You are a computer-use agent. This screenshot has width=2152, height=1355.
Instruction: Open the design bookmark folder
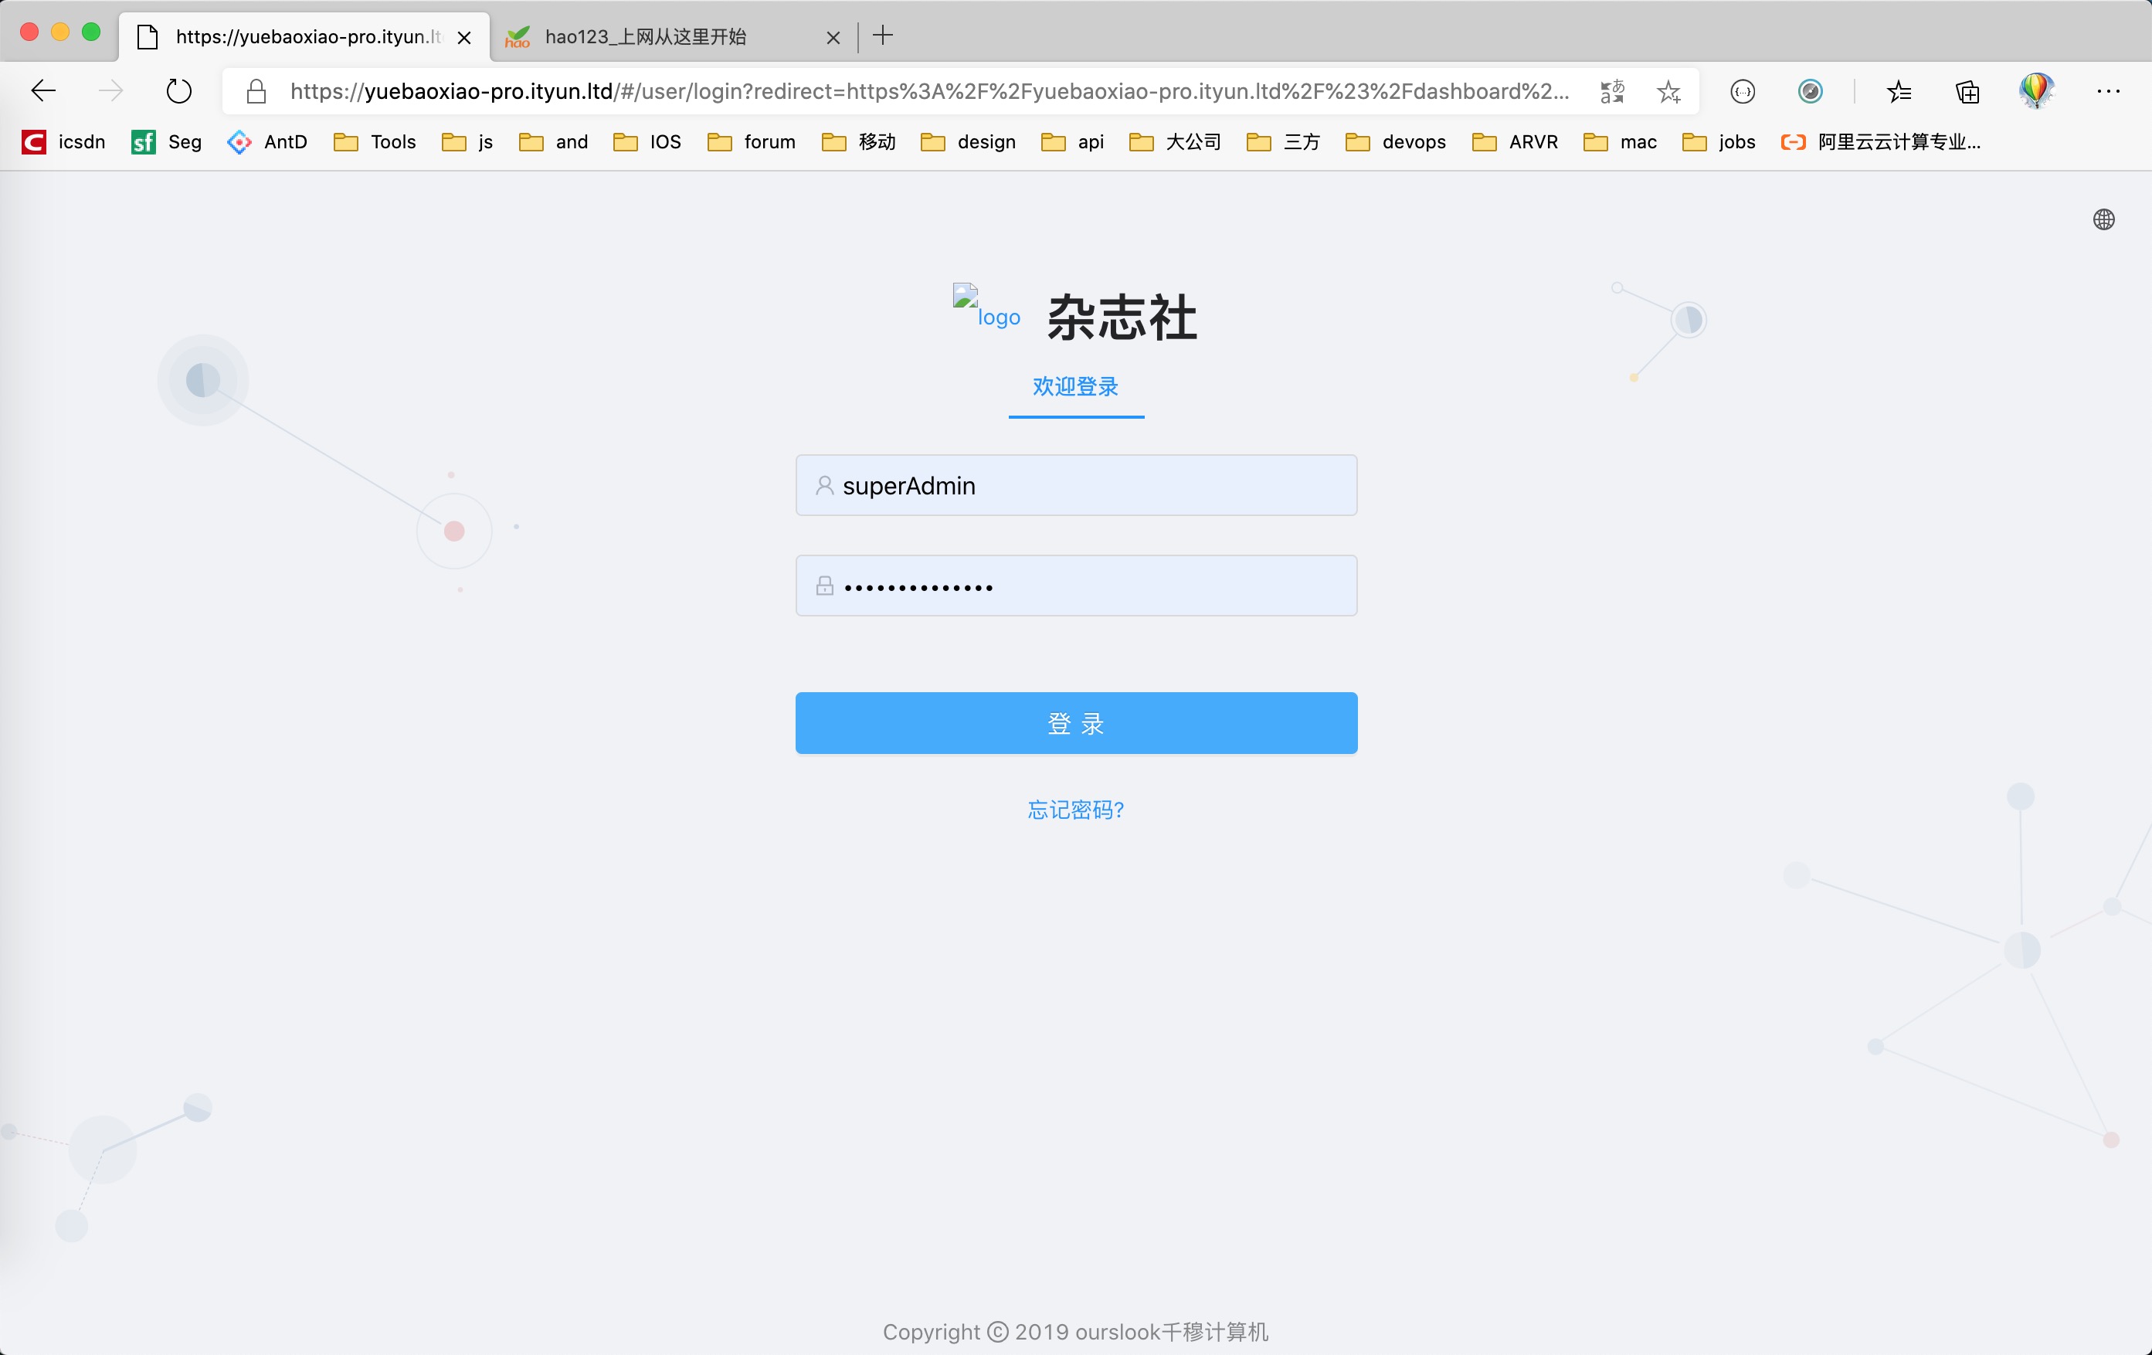click(968, 142)
